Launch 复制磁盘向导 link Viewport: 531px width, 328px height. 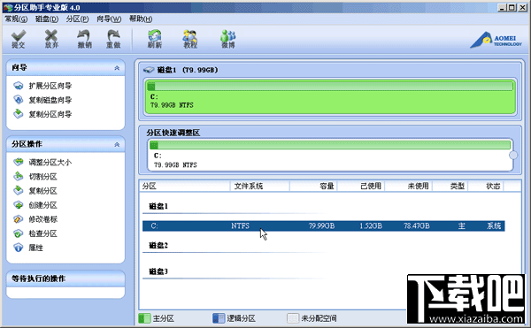click(50, 100)
